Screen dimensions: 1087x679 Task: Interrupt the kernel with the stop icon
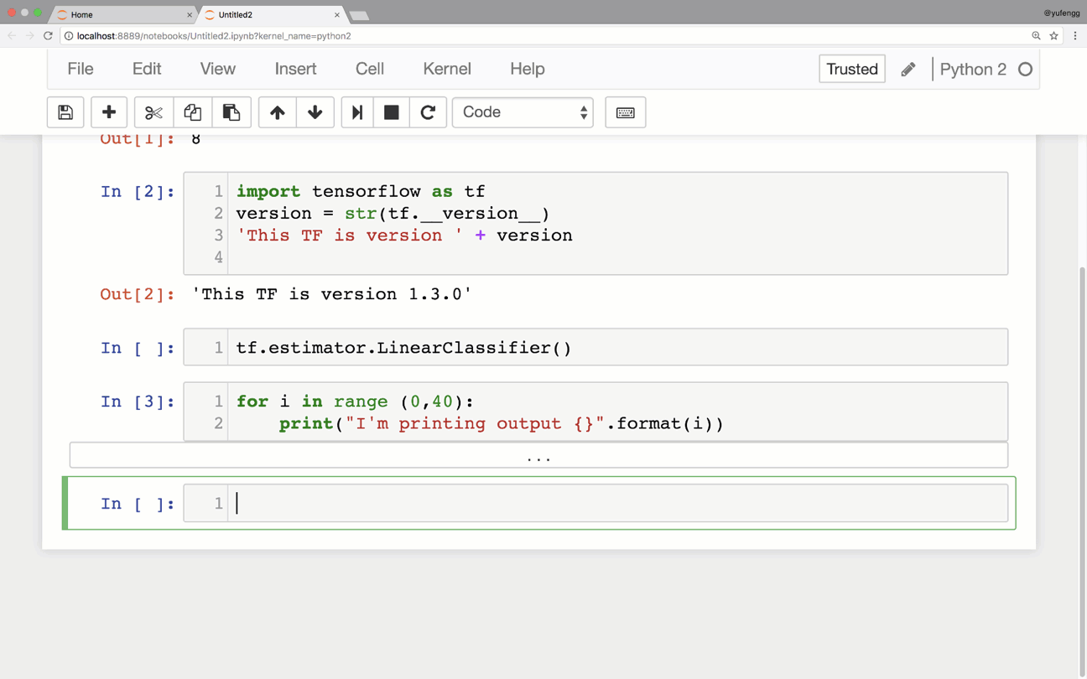point(391,112)
